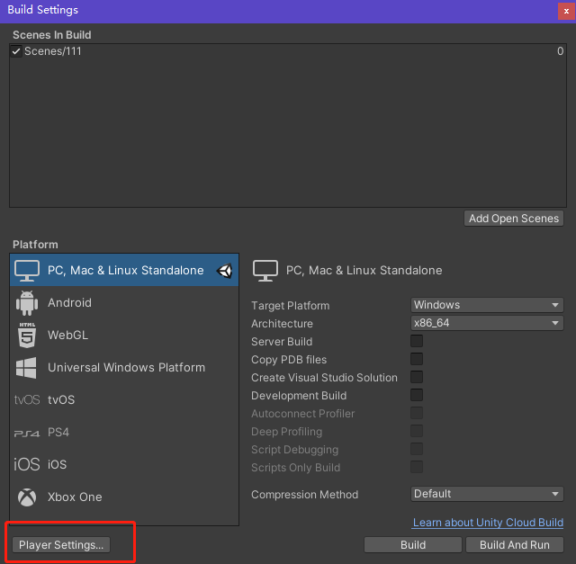Select Universal Windows Platform row
The height and width of the screenshot is (564, 576).
pos(124,368)
